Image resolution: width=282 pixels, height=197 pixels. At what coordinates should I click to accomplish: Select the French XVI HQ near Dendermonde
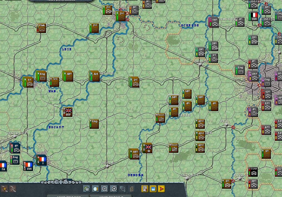253,16
